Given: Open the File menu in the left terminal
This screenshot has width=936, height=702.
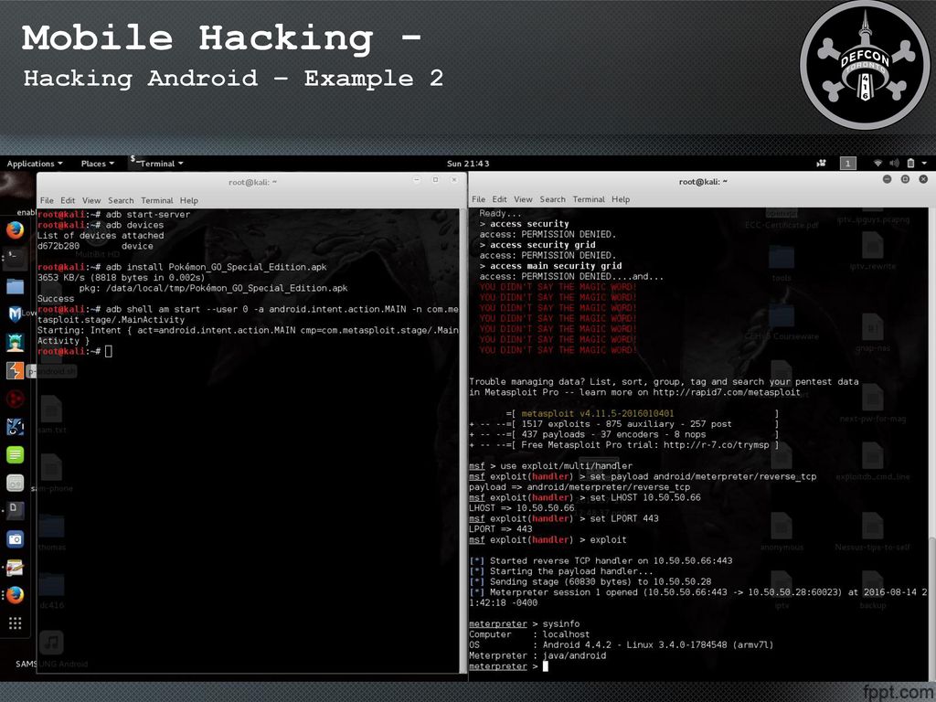Looking at the screenshot, I should click(47, 200).
